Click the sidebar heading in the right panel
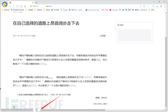This screenshot has height=112, width=168. tap(121, 25)
